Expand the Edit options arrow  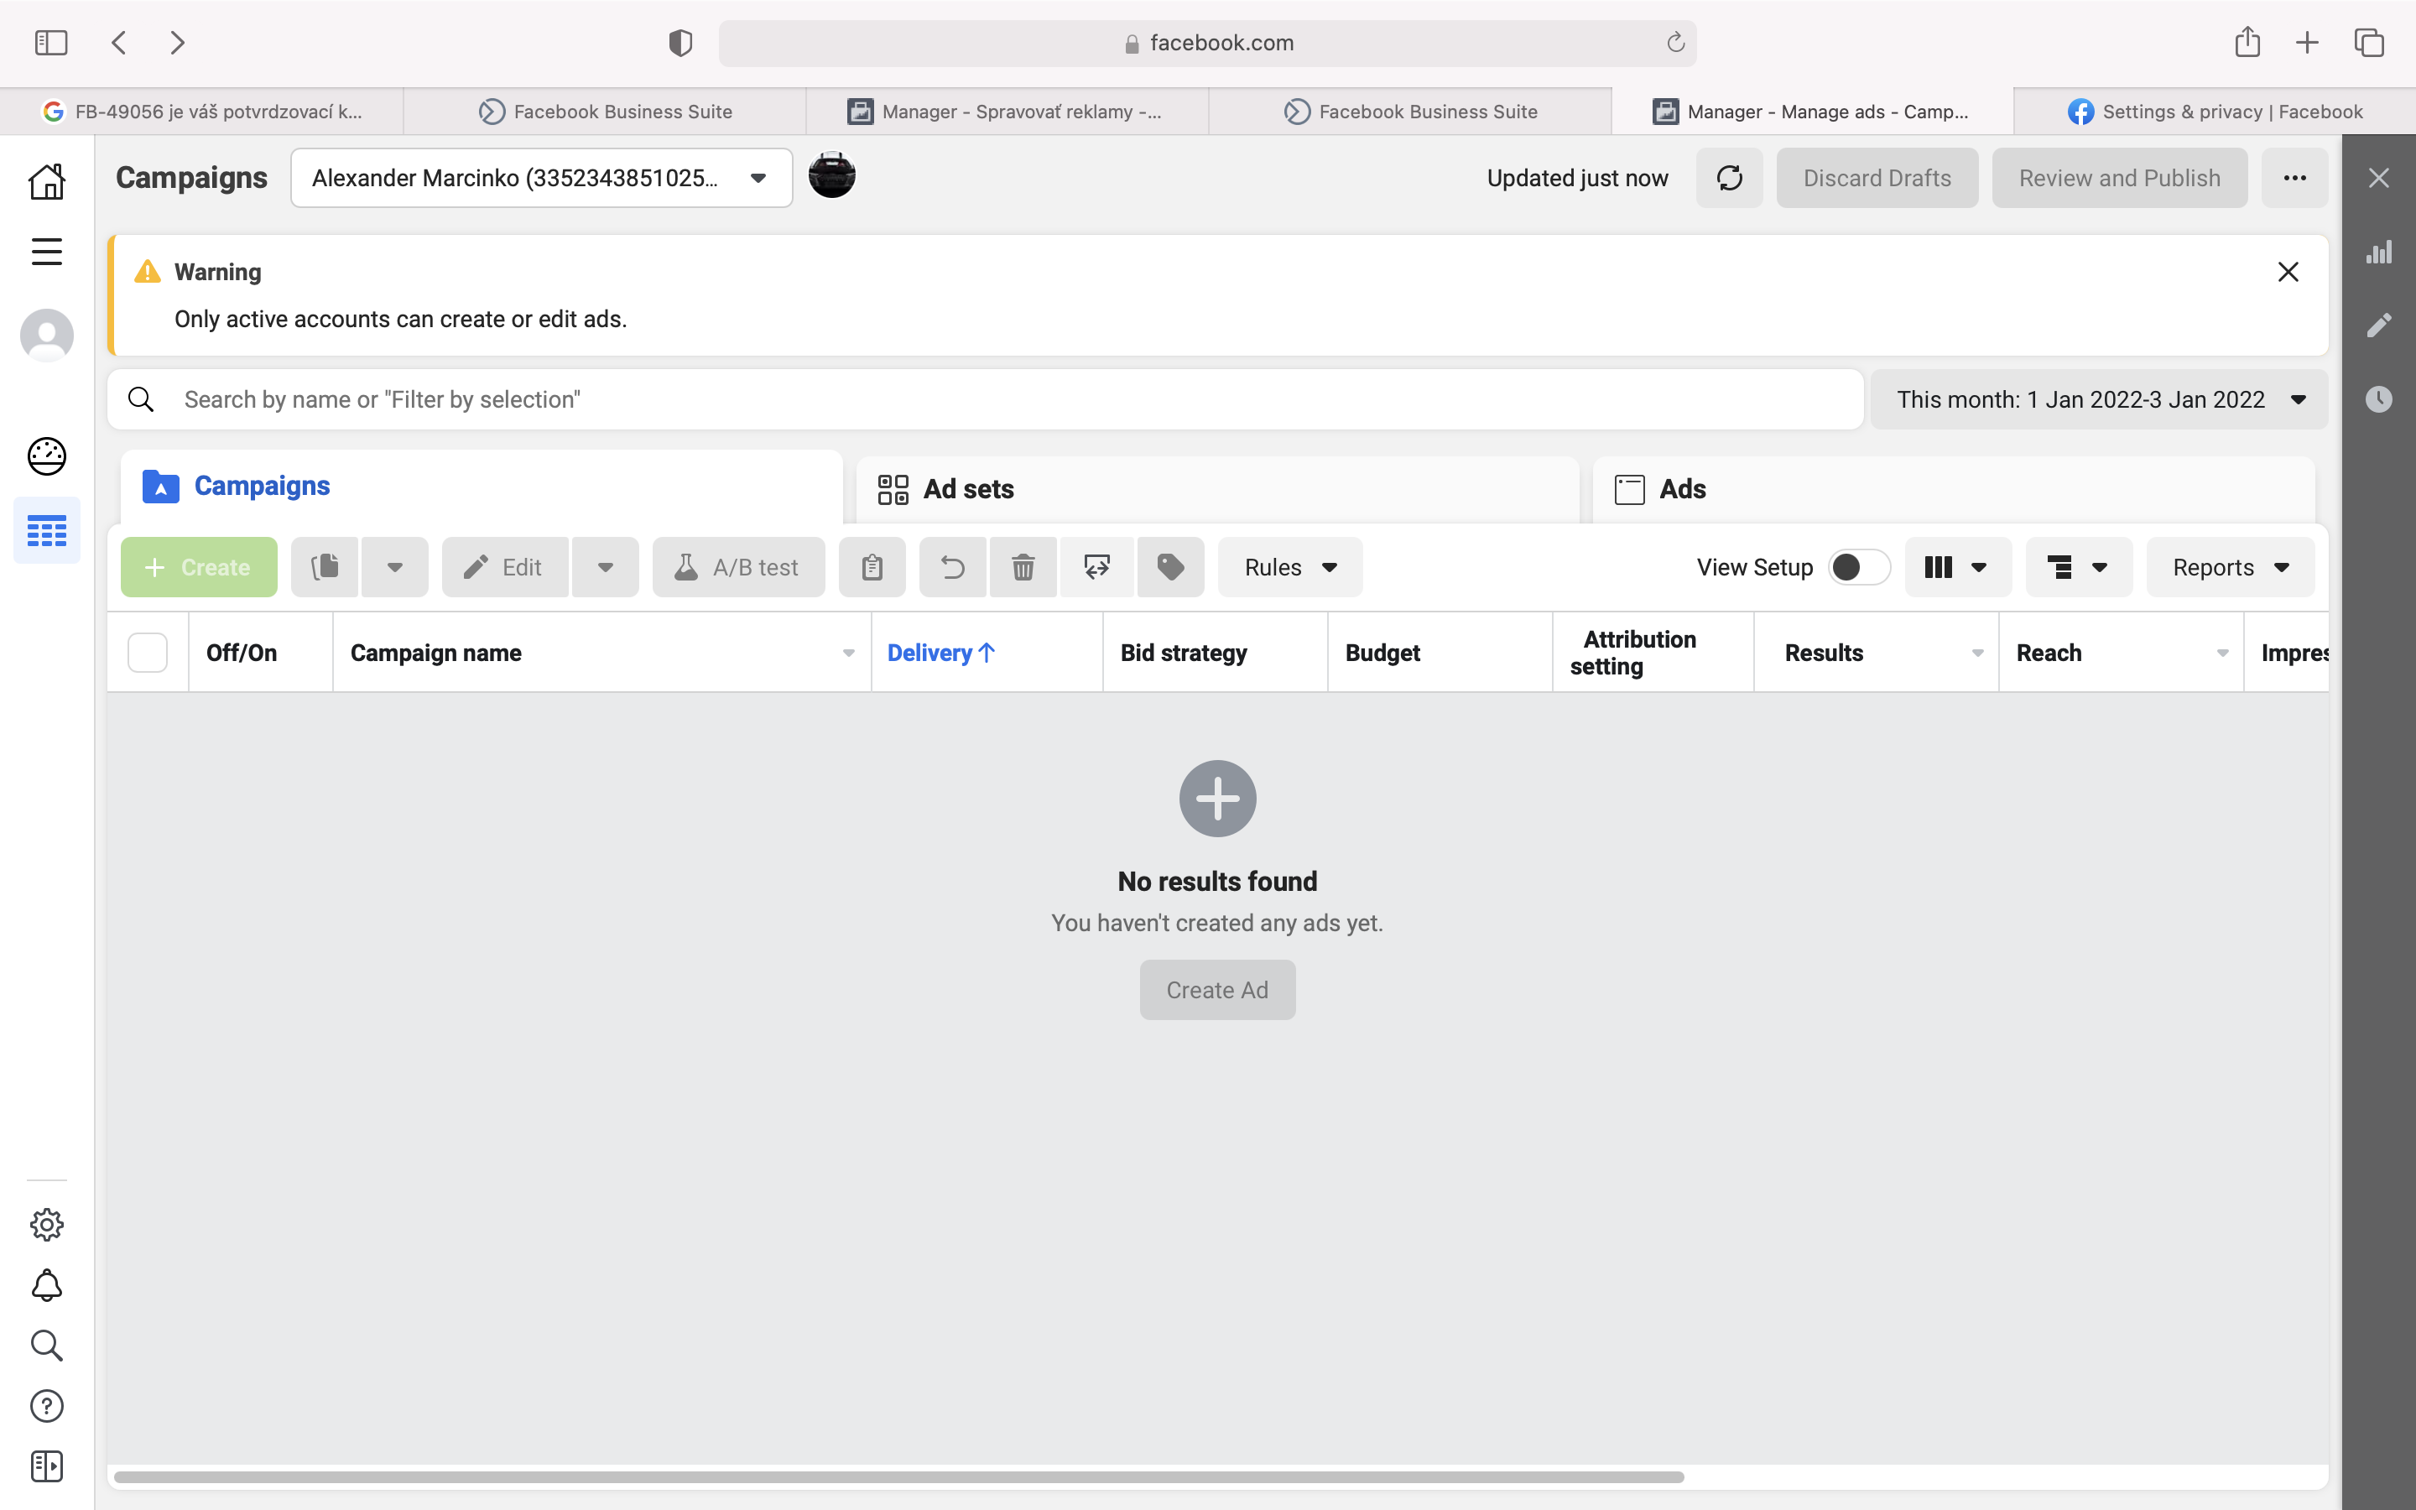point(605,567)
